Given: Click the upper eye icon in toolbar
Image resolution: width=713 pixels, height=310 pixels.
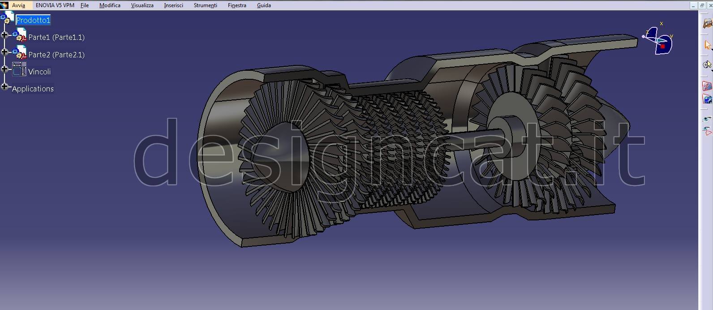Looking at the screenshot, I should (707, 119).
